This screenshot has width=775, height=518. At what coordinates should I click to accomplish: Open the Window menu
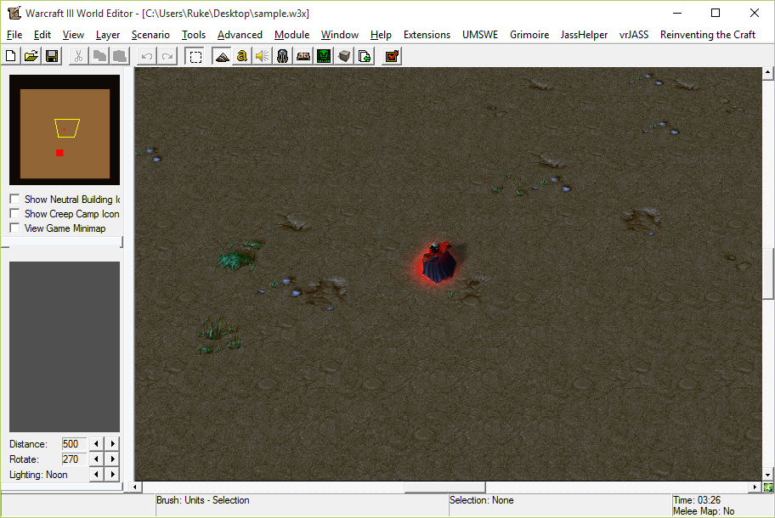[x=340, y=35]
